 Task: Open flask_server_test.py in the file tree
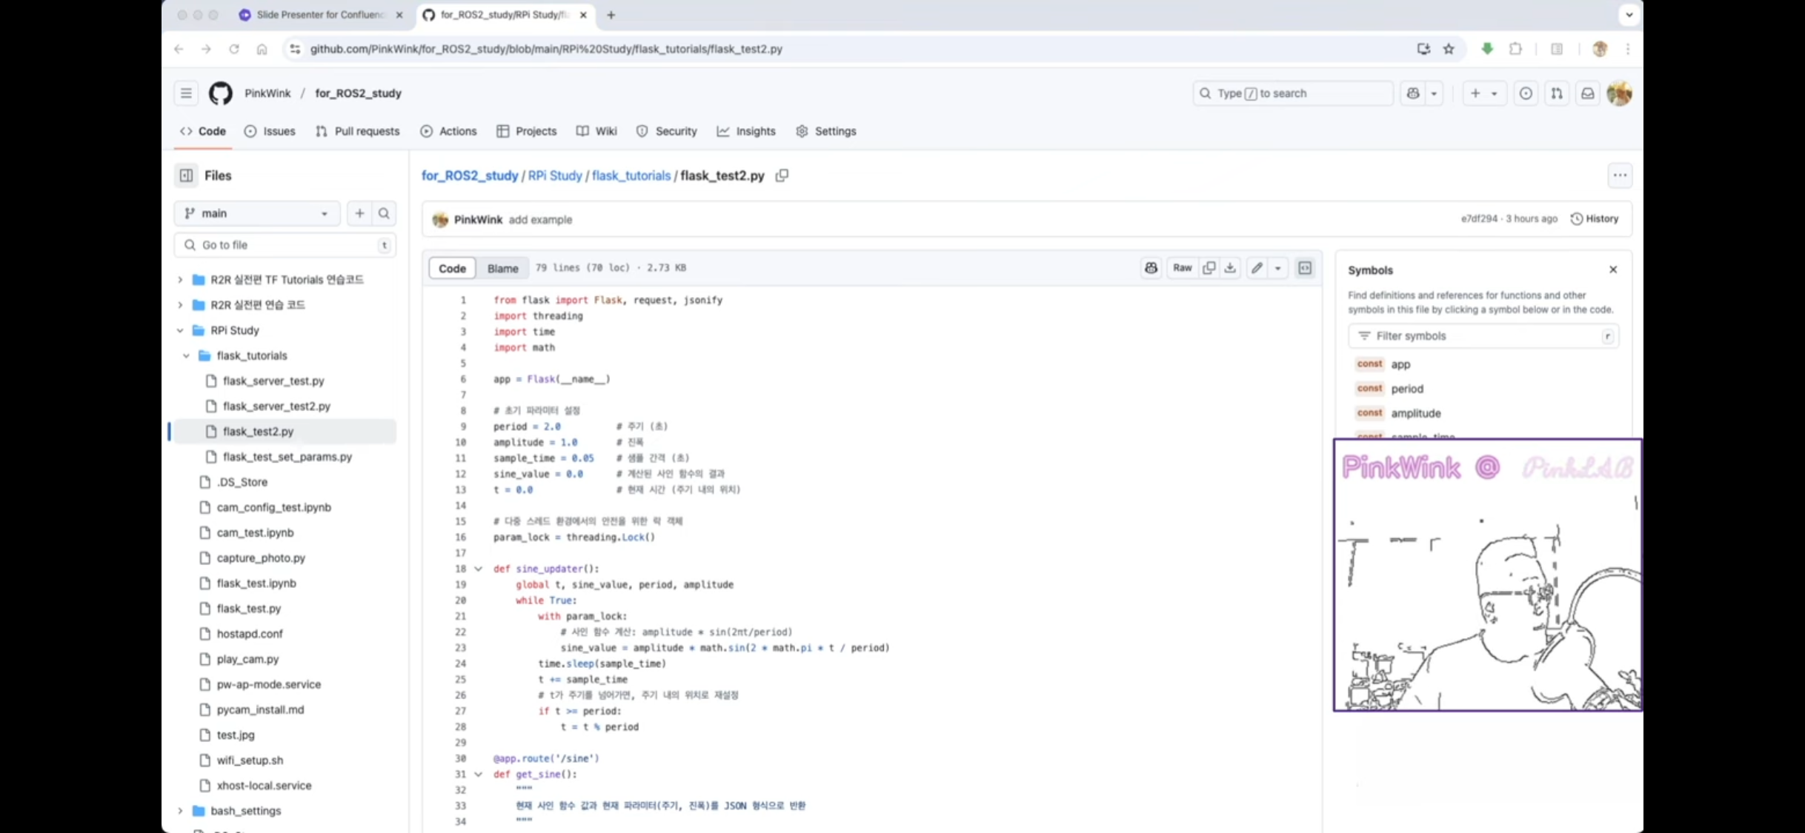tap(273, 381)
